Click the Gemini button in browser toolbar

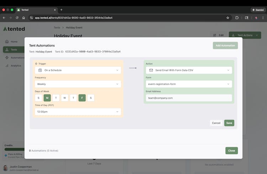click(x=258, y=10)
